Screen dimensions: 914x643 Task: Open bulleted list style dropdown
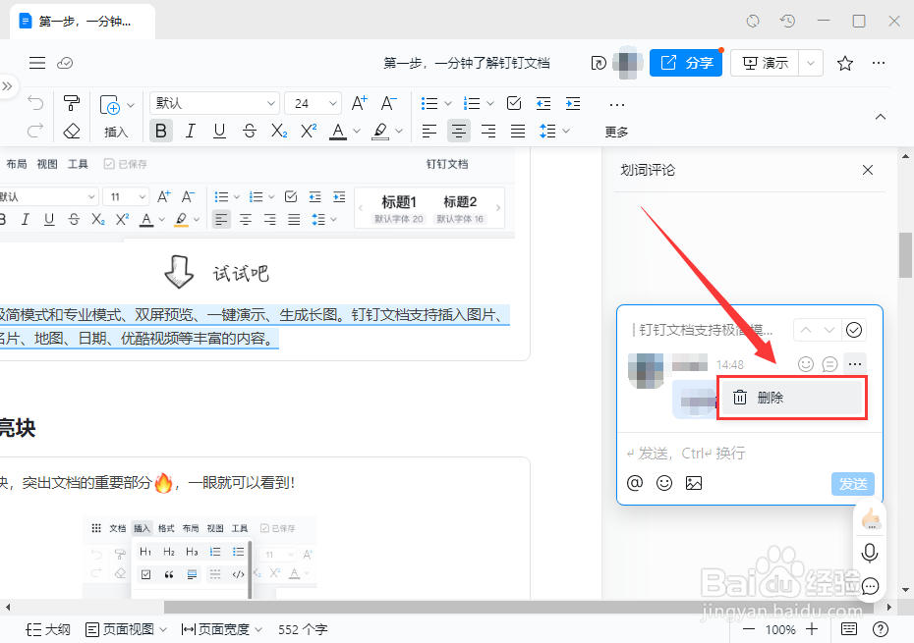[448, 104]
